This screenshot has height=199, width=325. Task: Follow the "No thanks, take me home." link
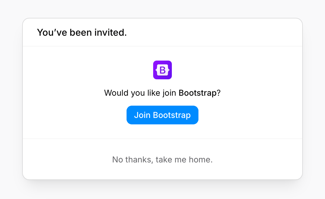(x=162, y=159)
